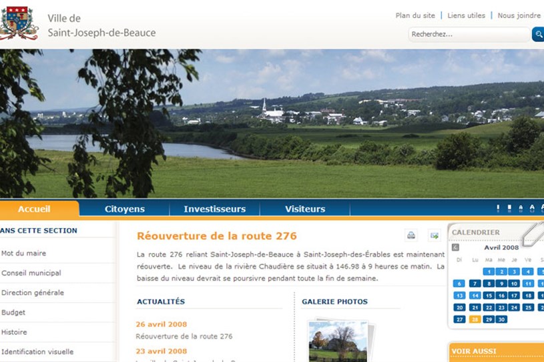Screen dimensions: 544x362
Task: Click the send-by-email icon beside the headline
Action: coord(435,235)
